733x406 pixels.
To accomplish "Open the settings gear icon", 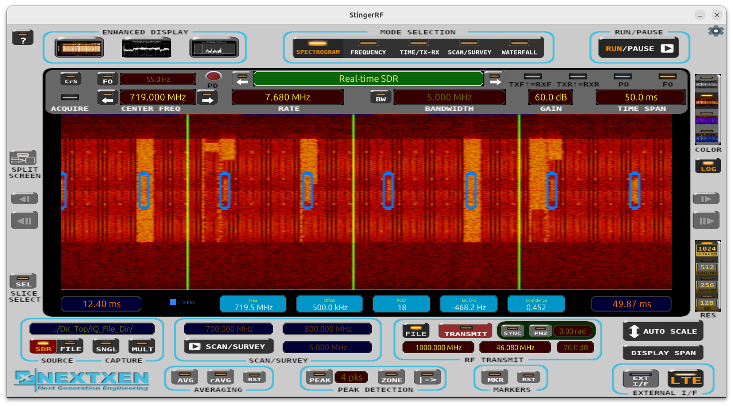I will (716, 31).
